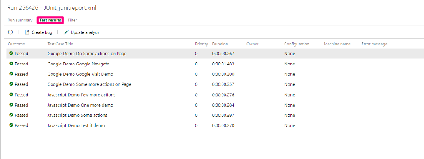Click the Configuration column header
Screen dimensions: 424x159
tap(296, 44)
